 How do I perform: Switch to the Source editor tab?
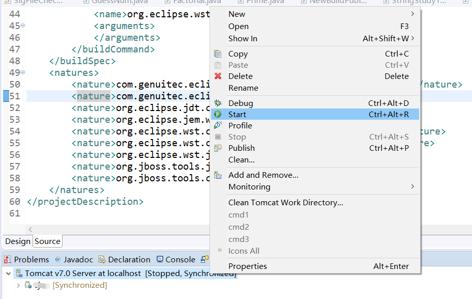point(47,241)
